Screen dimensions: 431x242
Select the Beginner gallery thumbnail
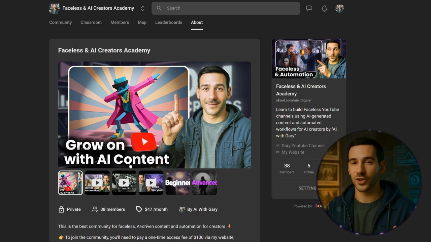coord(178,183)
